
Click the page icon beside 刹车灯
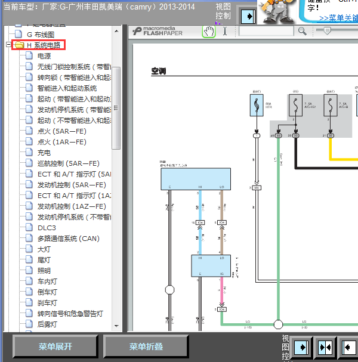pyautogui.click(x=29, y=302)
